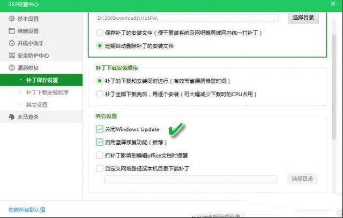Expand 漏洞修复 section label

click(x=28, y=68)
